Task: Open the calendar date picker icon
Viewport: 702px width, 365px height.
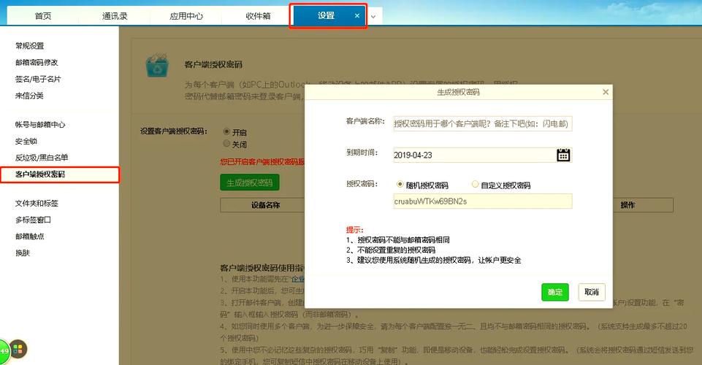Action: 563,155
